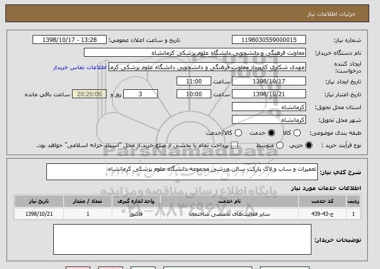Click the واحد اندازه گیری column header

pyautogui.click(x=136, y=201)
